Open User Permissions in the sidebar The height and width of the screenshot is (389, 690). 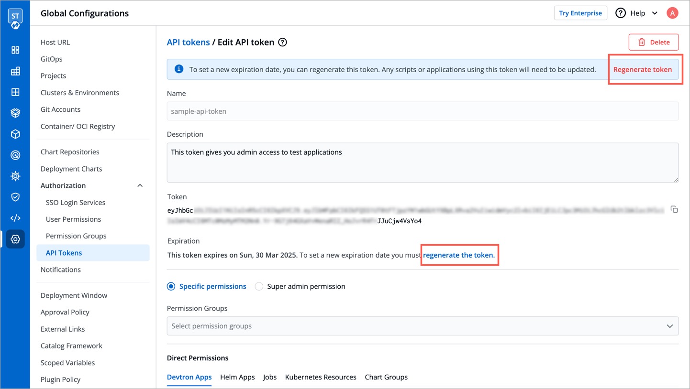(x=73, y=219)
